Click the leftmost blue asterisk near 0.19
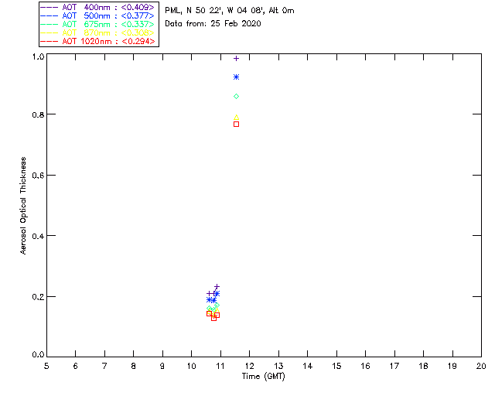The image size is (495, 396). pos(209,299)
